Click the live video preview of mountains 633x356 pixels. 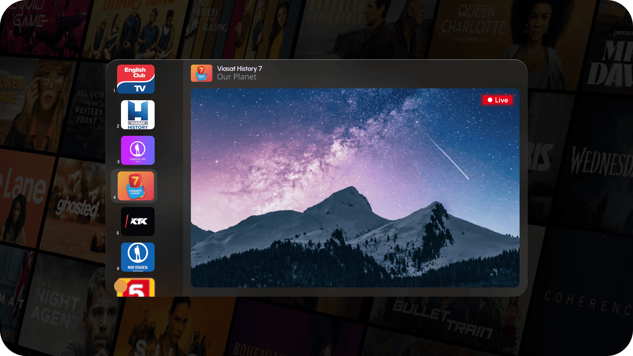click(x=355, y=188)
